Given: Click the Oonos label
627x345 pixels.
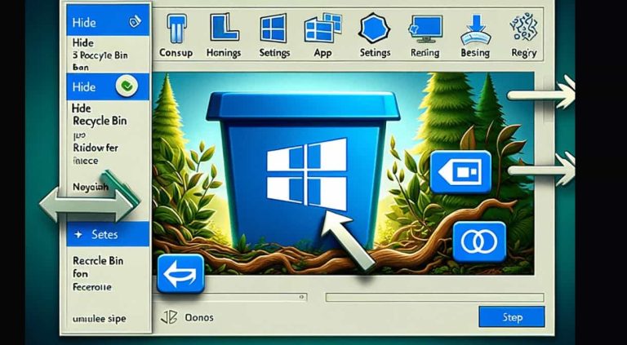Looking at the screenshot, I should coord(199,318).
